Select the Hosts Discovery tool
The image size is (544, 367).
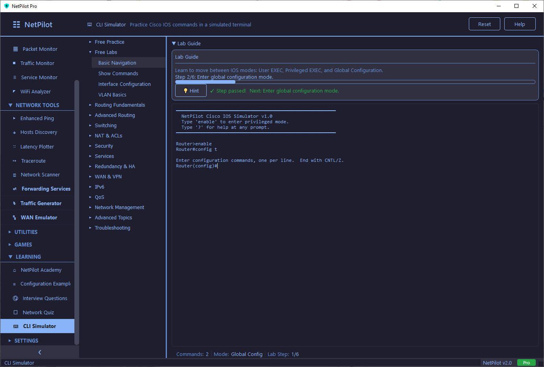[x=39, y=132]
